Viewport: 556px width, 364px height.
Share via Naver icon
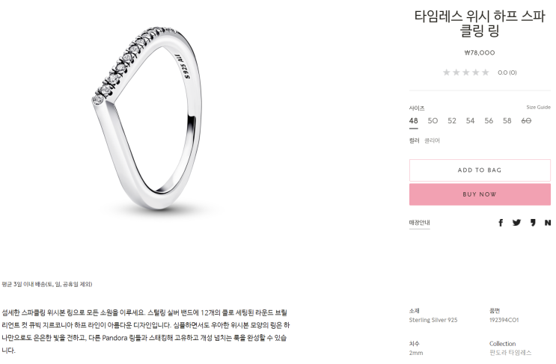point(548,223)
